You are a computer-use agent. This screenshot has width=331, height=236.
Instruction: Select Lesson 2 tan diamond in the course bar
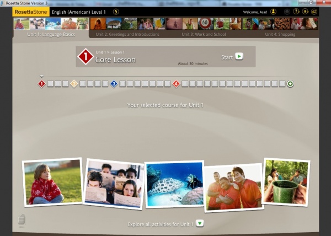[x=74, y=84]
